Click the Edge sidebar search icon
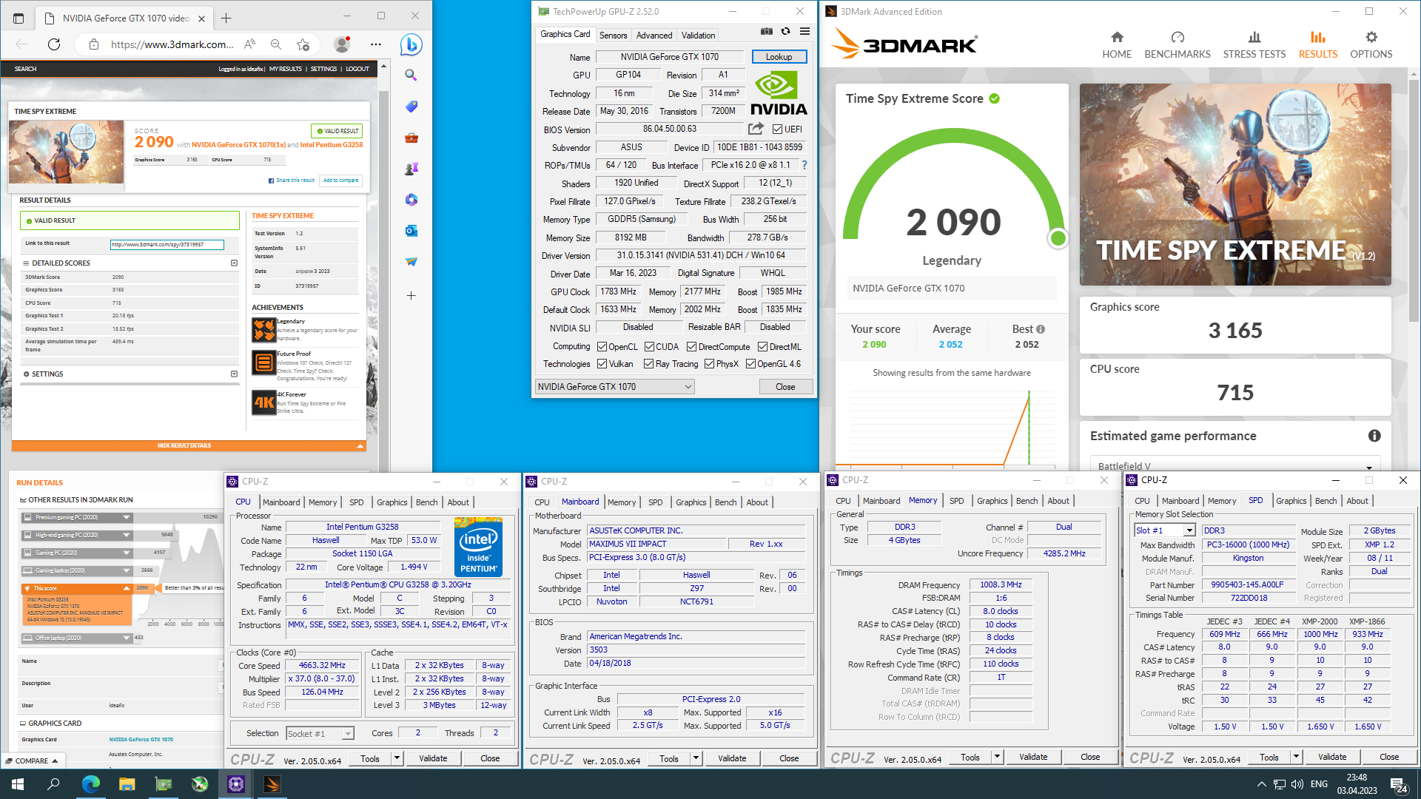 coord(411,75)
